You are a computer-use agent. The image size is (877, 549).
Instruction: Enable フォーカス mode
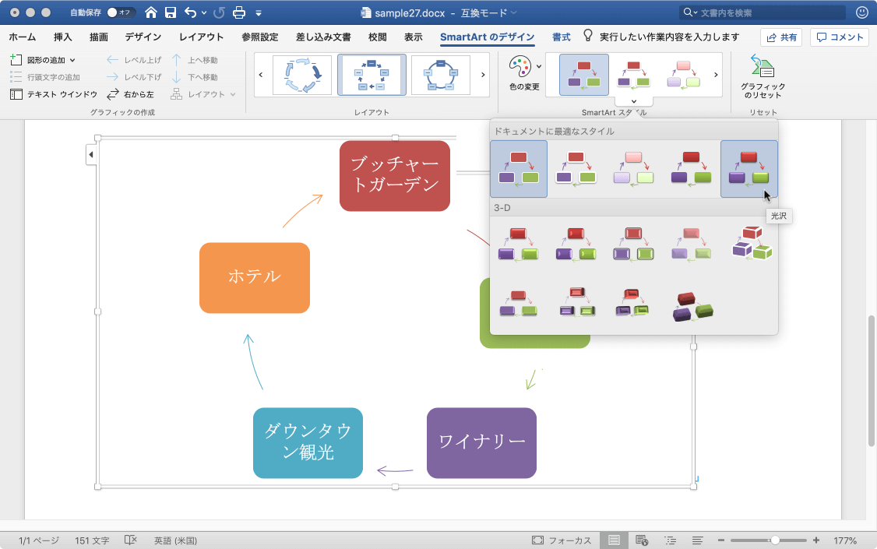[562, 540]
